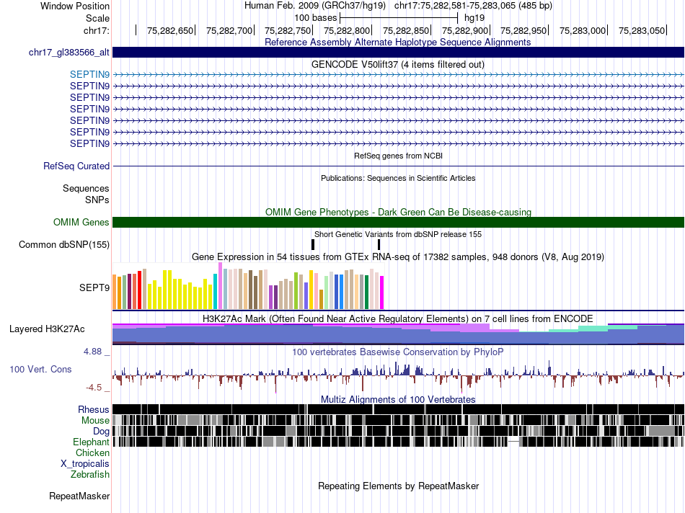Select the Elephant species label
685x513 pixels.
point(91,442)
